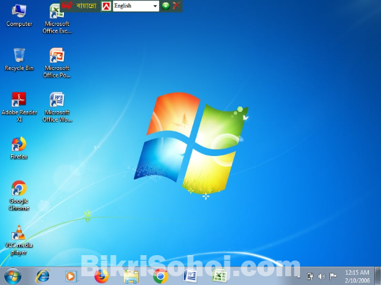Open the Action Center flag icon
The width and height of the screenshot is (381, 285).
tap(333, 276)
